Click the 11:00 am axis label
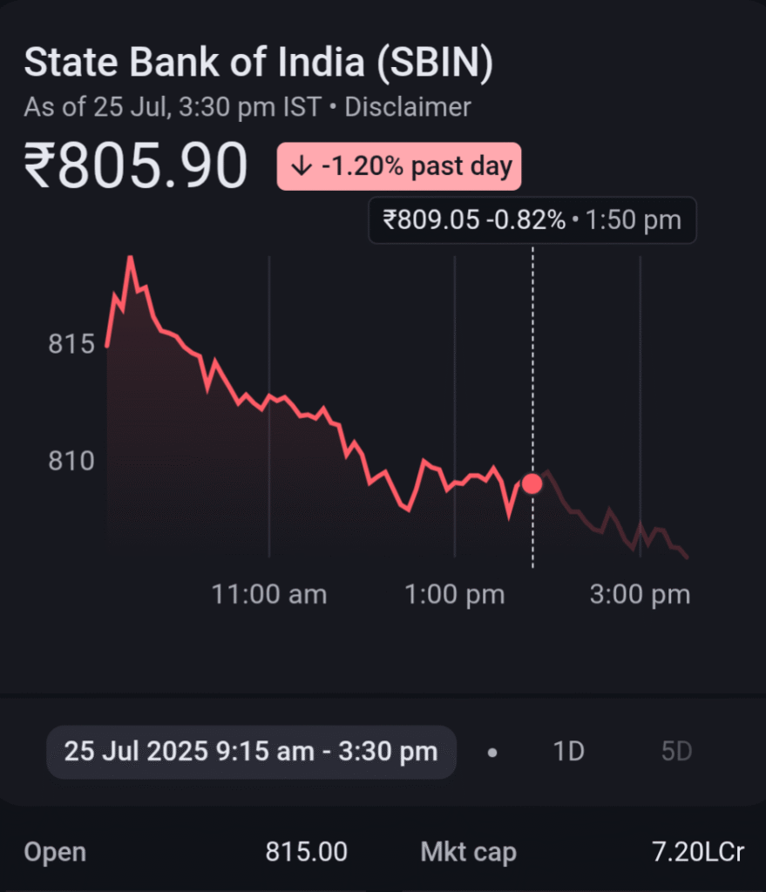Screen dimensions: 766x892 point(269,595)
